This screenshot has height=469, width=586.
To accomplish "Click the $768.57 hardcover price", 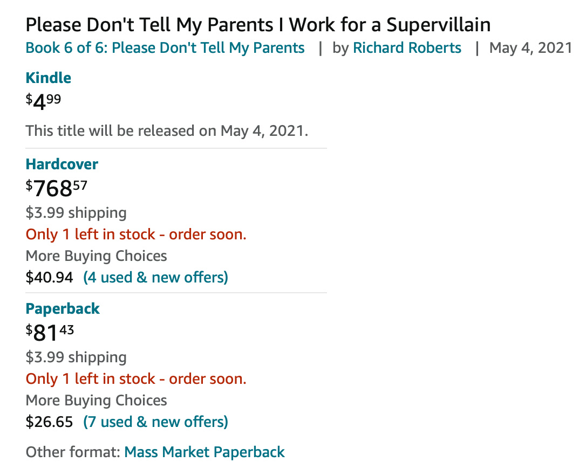I will [x=56, y=188].
